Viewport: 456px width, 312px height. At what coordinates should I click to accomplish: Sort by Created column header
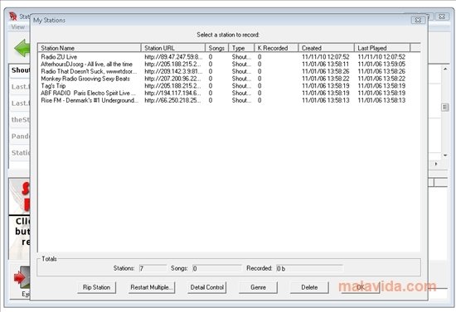[327, 48]
